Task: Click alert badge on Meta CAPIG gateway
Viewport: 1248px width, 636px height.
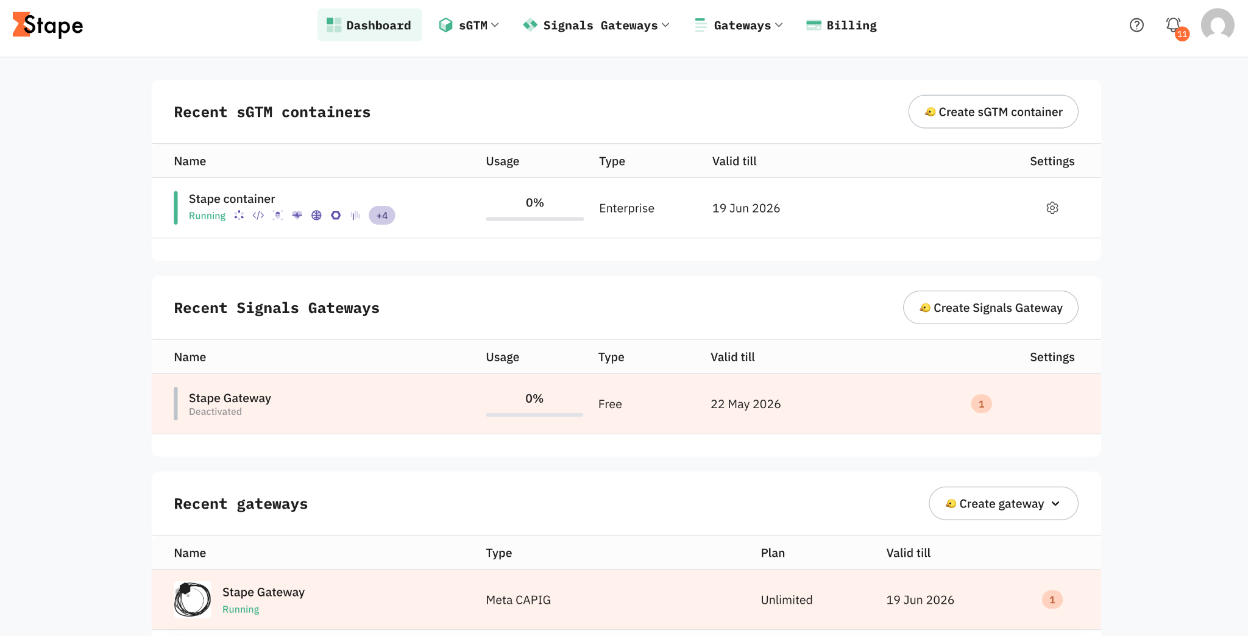Action: 1052,599
